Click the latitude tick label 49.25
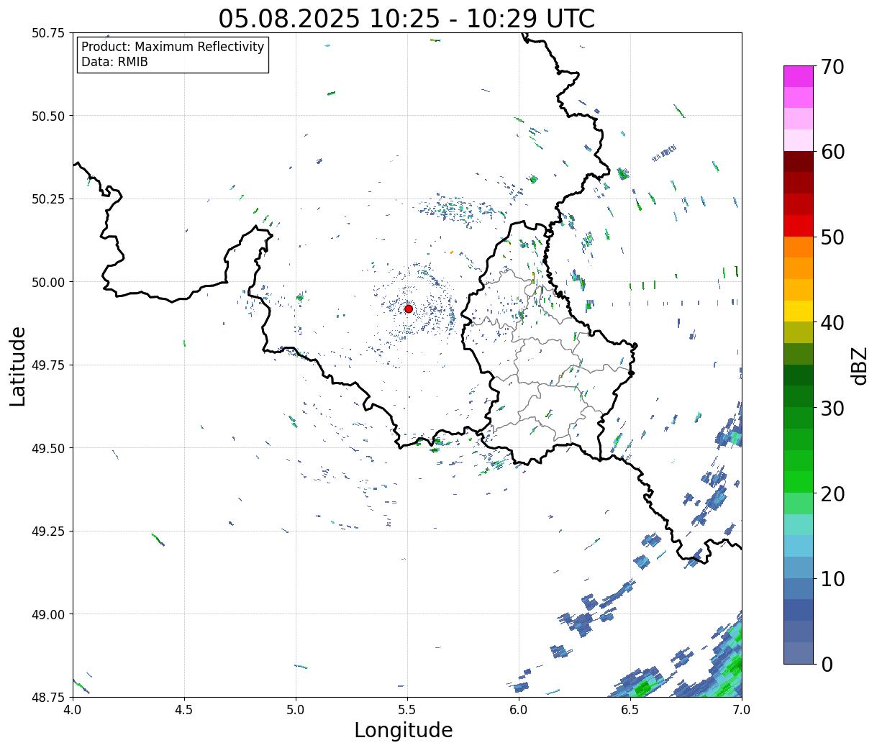The height and width of the screenshot is (748, 877). tap(48, 532)
